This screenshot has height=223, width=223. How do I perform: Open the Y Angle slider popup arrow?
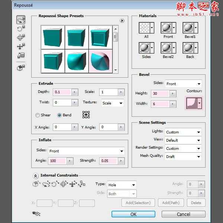pyautogui.click(x=121, y=127)
